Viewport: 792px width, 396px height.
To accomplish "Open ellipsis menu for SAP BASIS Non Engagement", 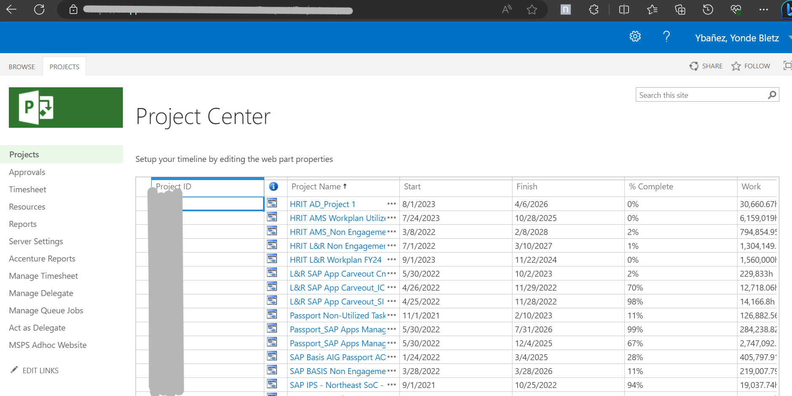I will pos(392,371).
